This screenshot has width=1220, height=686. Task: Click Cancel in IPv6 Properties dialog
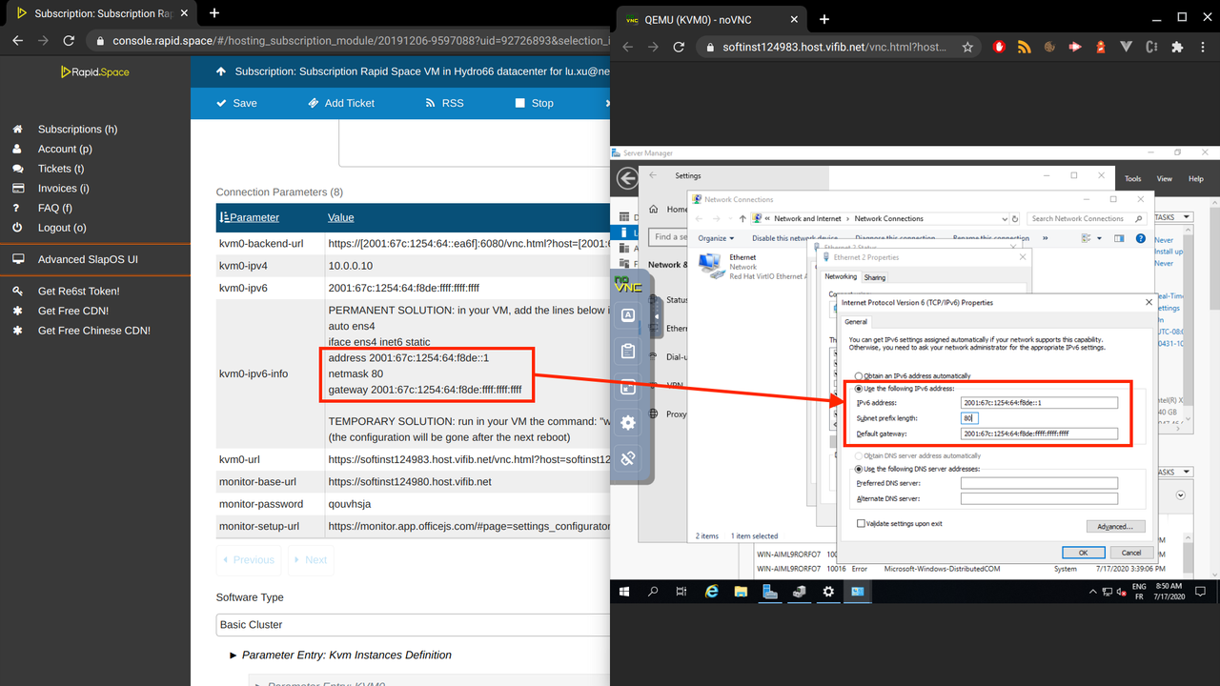[x=1131, y=553]
